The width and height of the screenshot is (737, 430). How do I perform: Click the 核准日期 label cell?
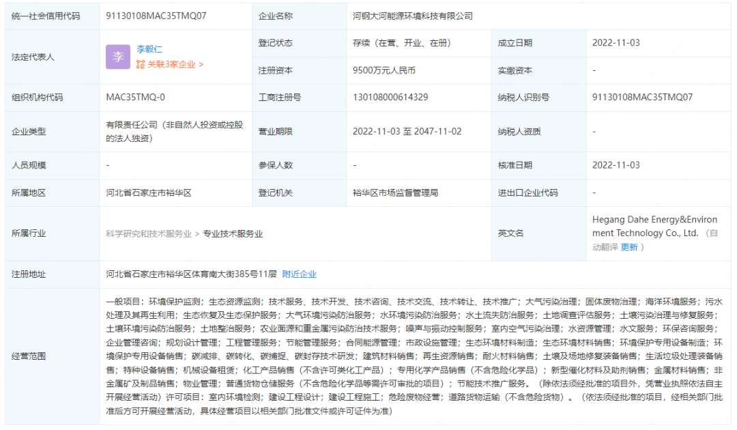pyautogui.click(x=538, y=165)
